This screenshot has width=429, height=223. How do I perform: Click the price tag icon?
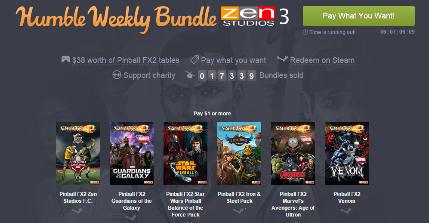click(x=194, y=59)
